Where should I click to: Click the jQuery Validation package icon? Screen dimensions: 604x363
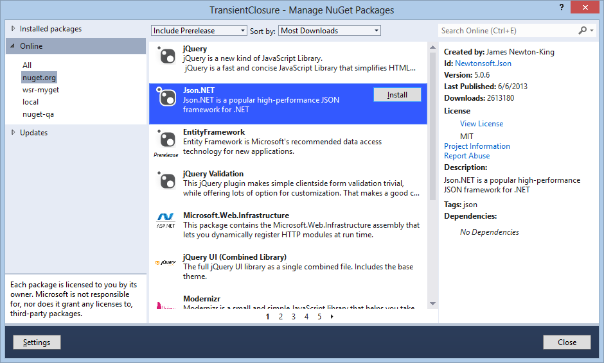pyautogui.click(x=167, y=181)
